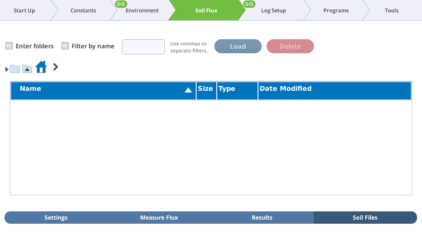Expand the path chevron after home
This screenshot has height=232, width=422.
[56, 67]
